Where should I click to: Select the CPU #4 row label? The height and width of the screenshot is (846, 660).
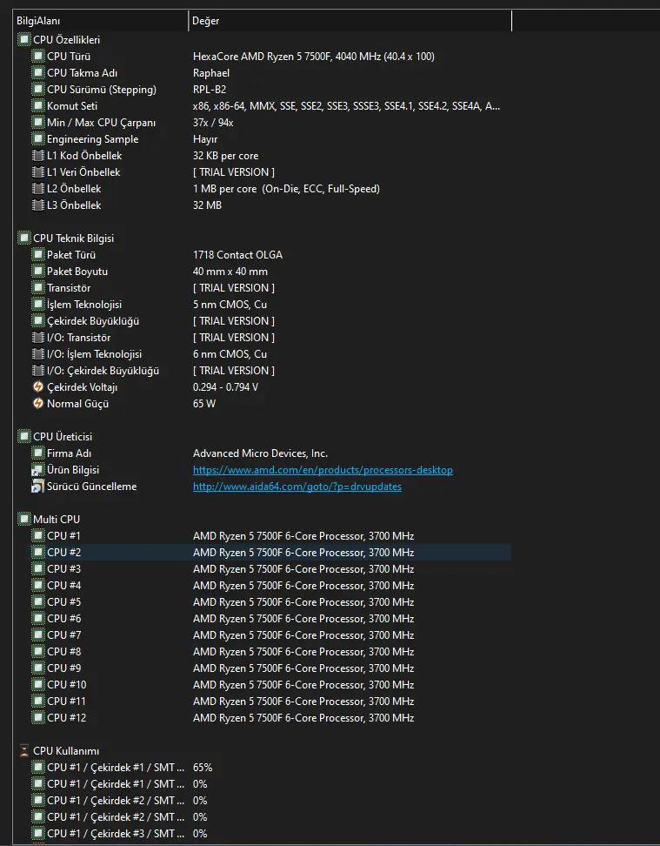click(x=64, y=586)
